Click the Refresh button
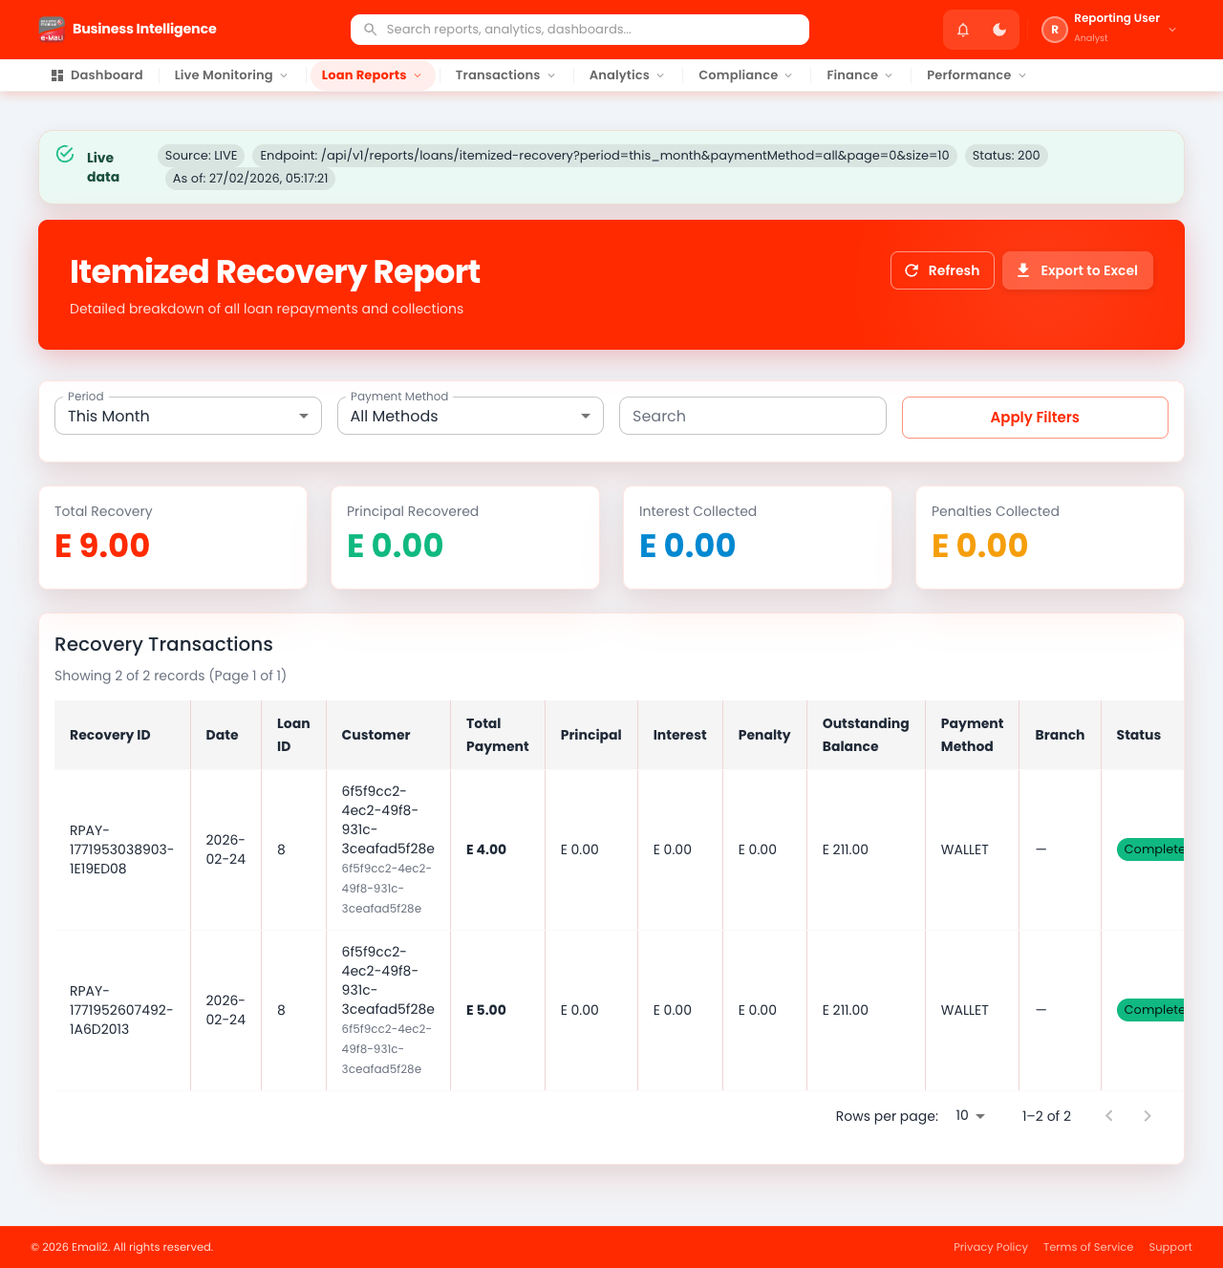The height and width of the screenshot is (1268, 1223). point(942,270)
